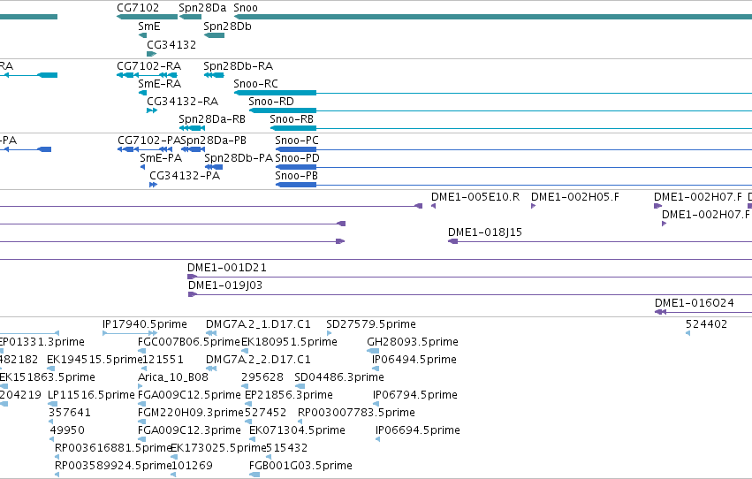Click the Spn28Da-RB transcript label
752x479 pixels.
coord(212,119)
